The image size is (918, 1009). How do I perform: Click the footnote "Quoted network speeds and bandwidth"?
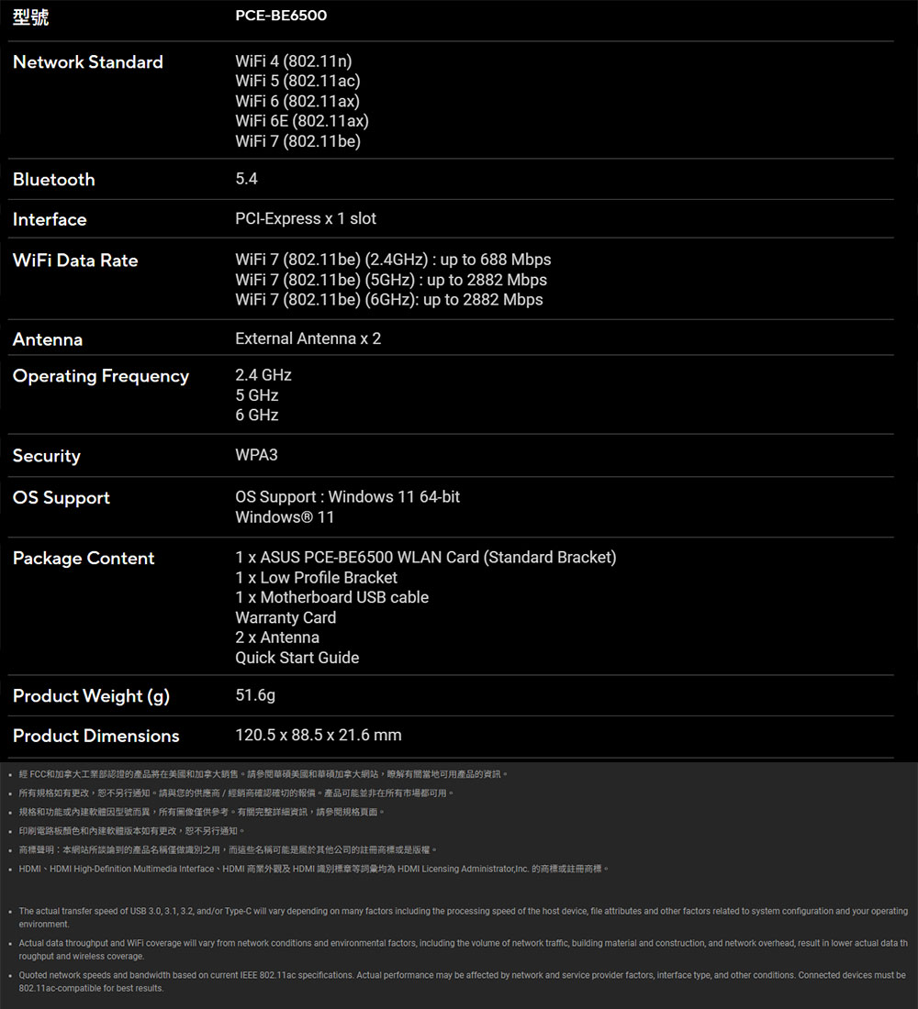[462, 982]
